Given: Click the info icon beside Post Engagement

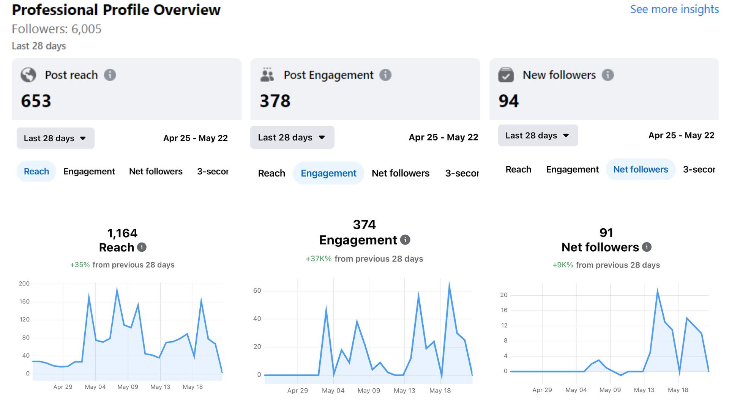Looking at the screenshot, I should 385,75.
